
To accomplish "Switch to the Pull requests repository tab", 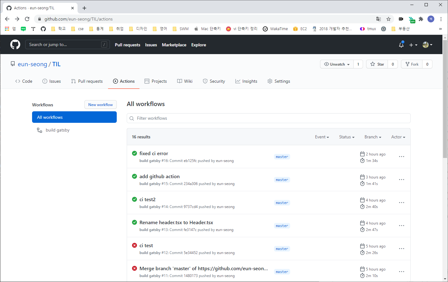I will click(87, 81).
